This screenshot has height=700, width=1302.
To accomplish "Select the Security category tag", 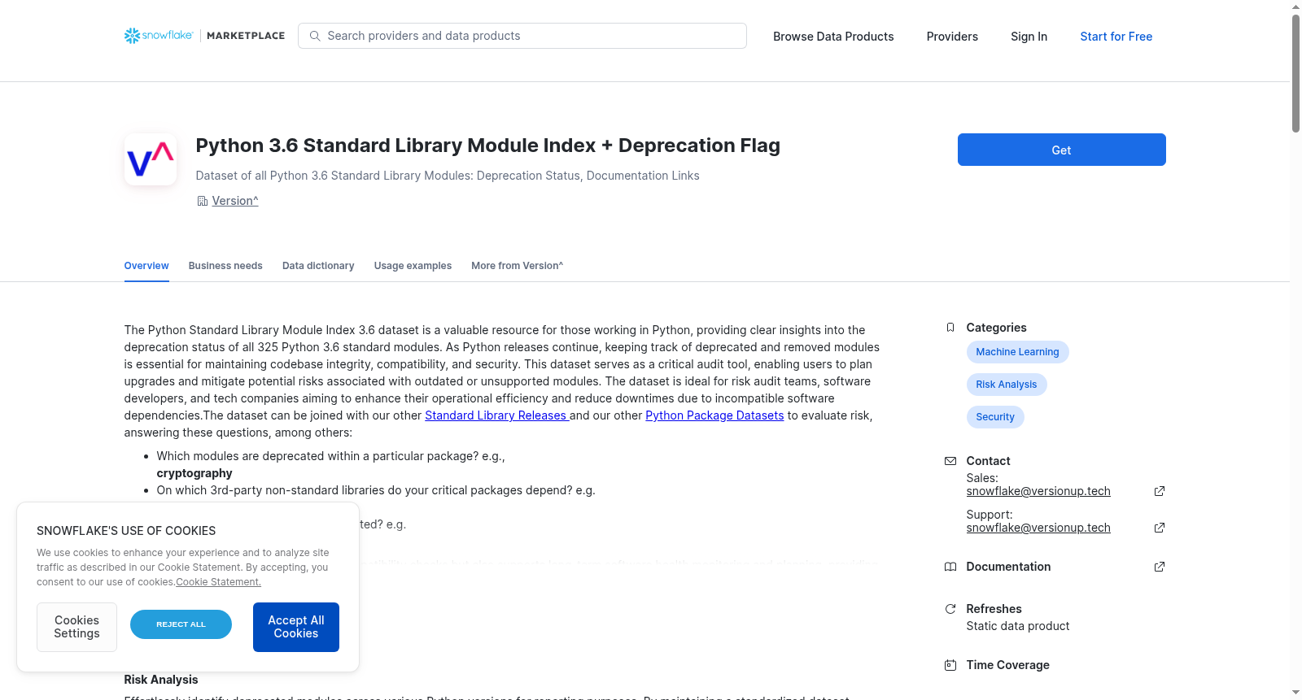I will pos(995,417).
